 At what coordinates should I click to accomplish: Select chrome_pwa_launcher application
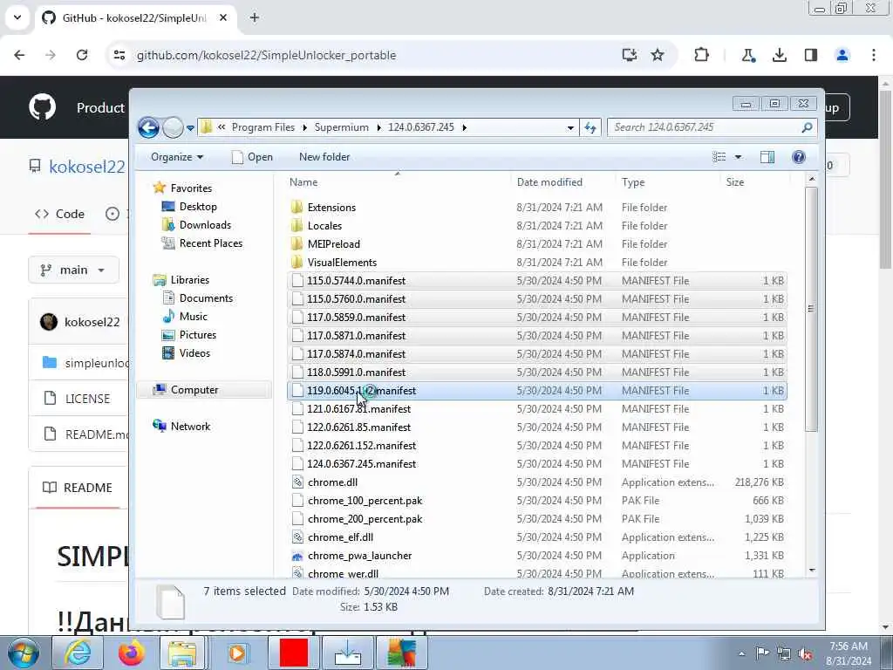pyautogui.click(x=537, y=556)
